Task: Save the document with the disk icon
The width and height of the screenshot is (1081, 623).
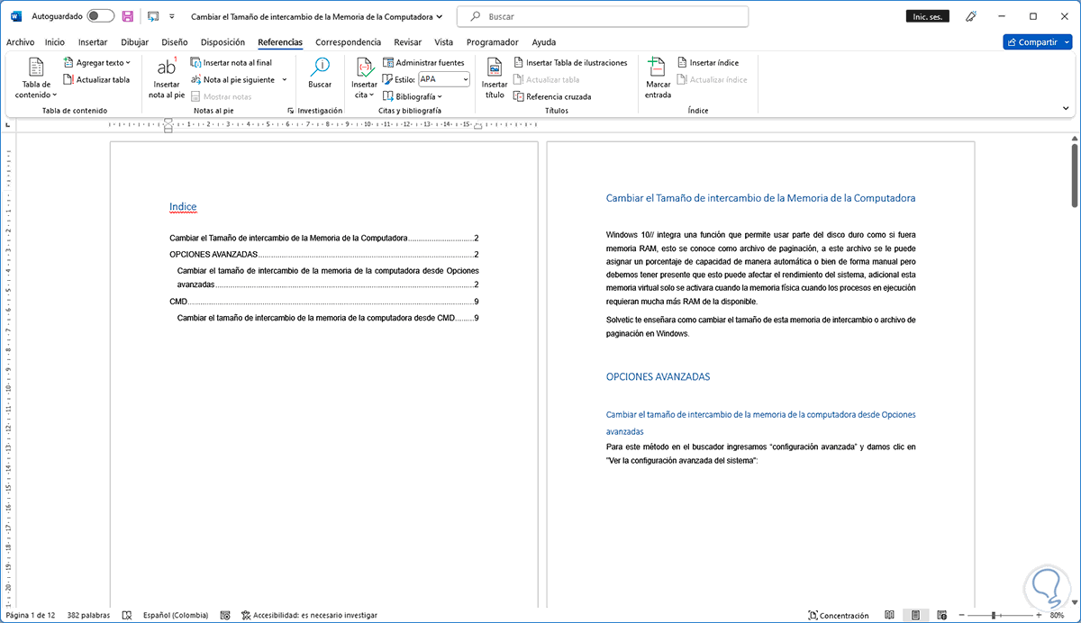Action: pos(128,16)
